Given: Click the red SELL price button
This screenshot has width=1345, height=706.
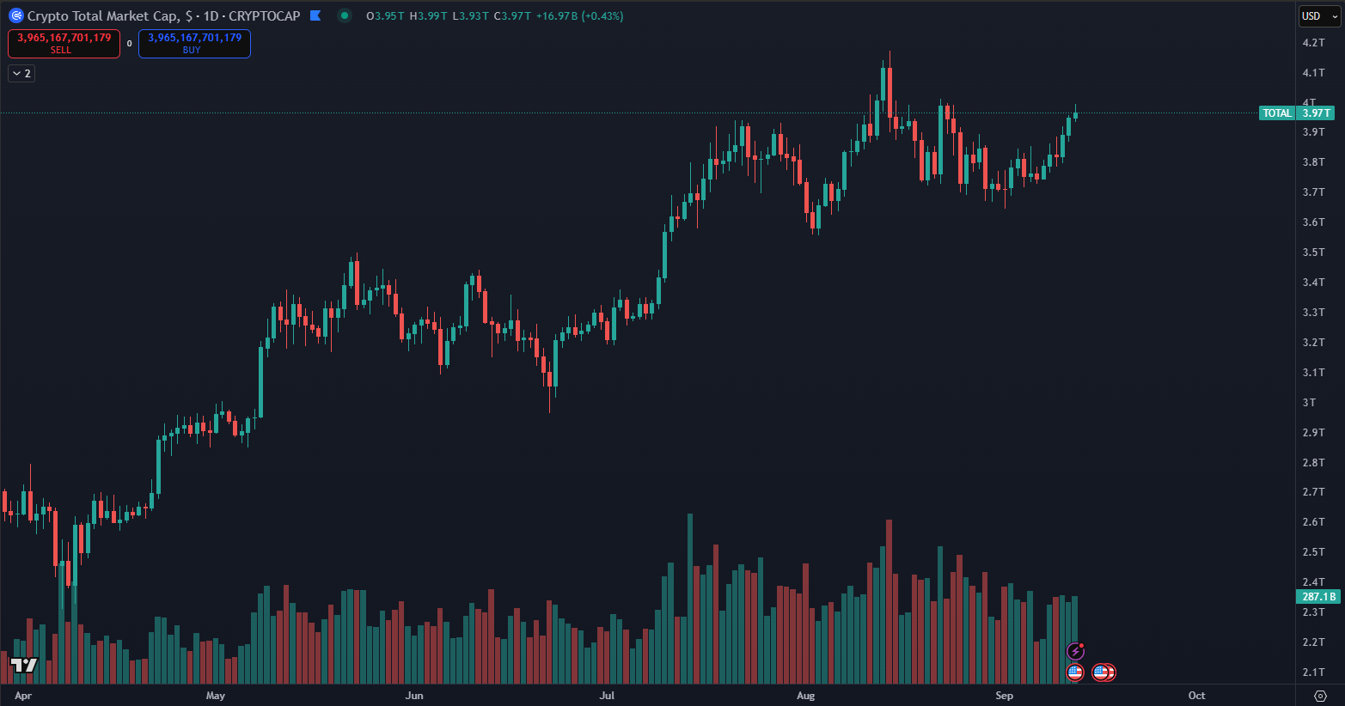Looking at the screenshot, I should click(64, 43).
